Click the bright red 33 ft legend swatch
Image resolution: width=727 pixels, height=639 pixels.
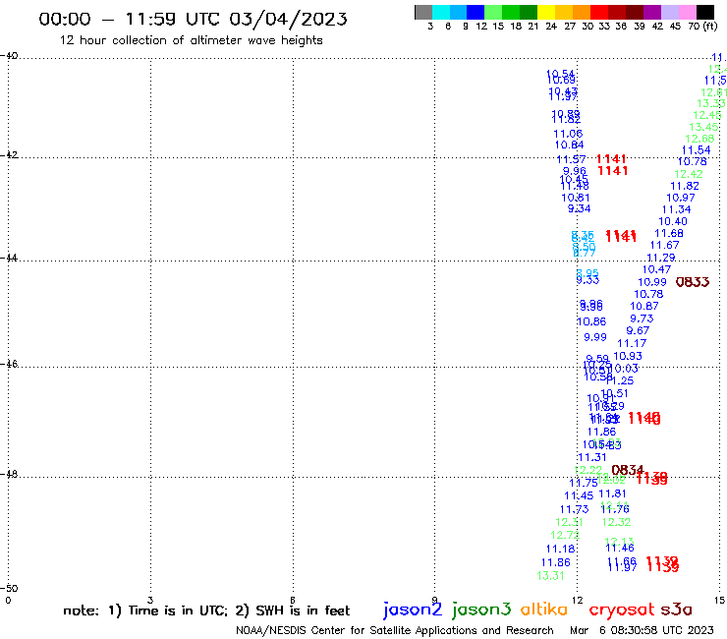click(x=599, y=12)
